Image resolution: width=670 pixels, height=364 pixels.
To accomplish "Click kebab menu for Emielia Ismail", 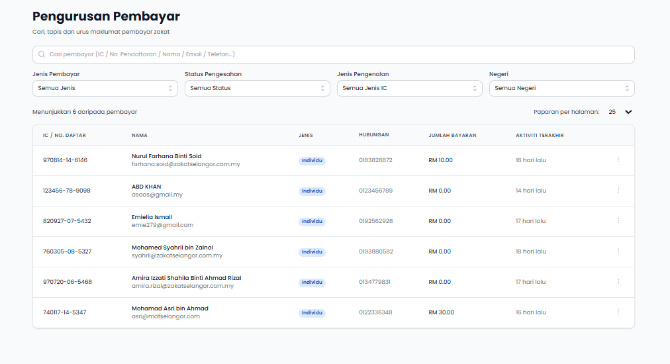I will click(x=618, y=221).
